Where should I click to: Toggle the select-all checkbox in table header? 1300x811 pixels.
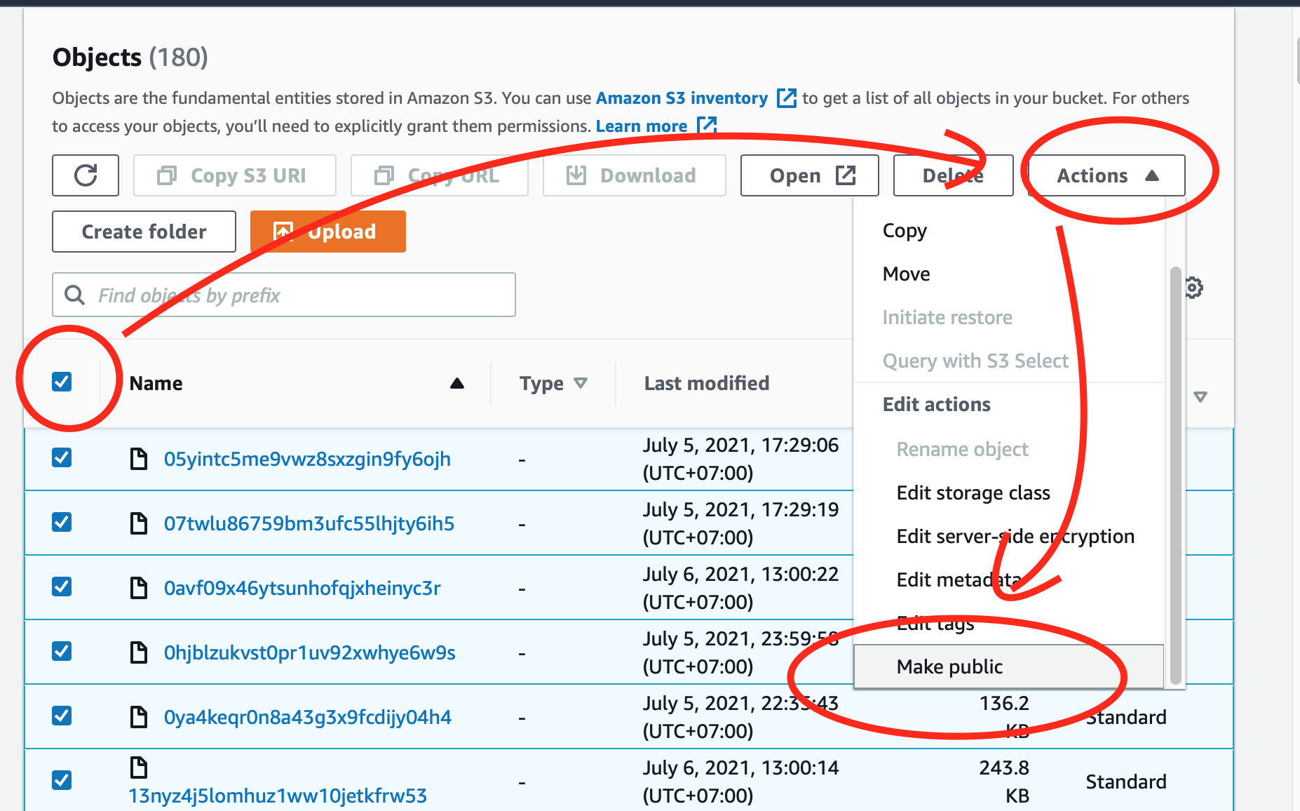[x=62, y=382]
